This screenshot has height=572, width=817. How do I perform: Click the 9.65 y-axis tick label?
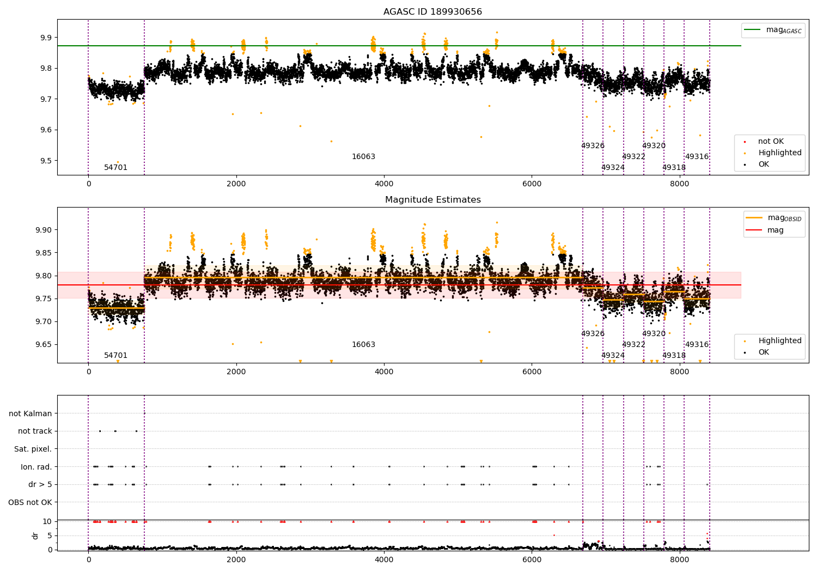point(44,344)
